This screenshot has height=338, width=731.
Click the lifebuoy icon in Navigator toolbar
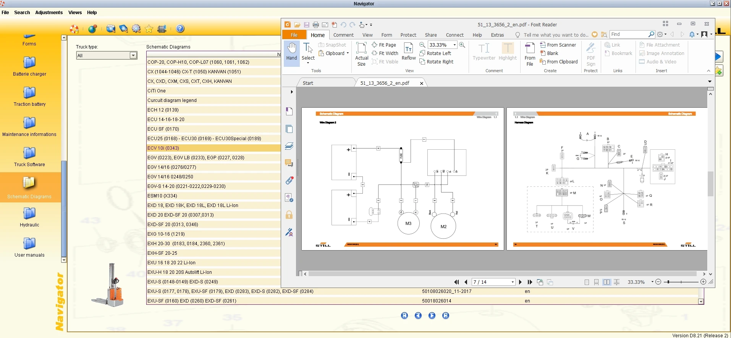pos(74,29)
